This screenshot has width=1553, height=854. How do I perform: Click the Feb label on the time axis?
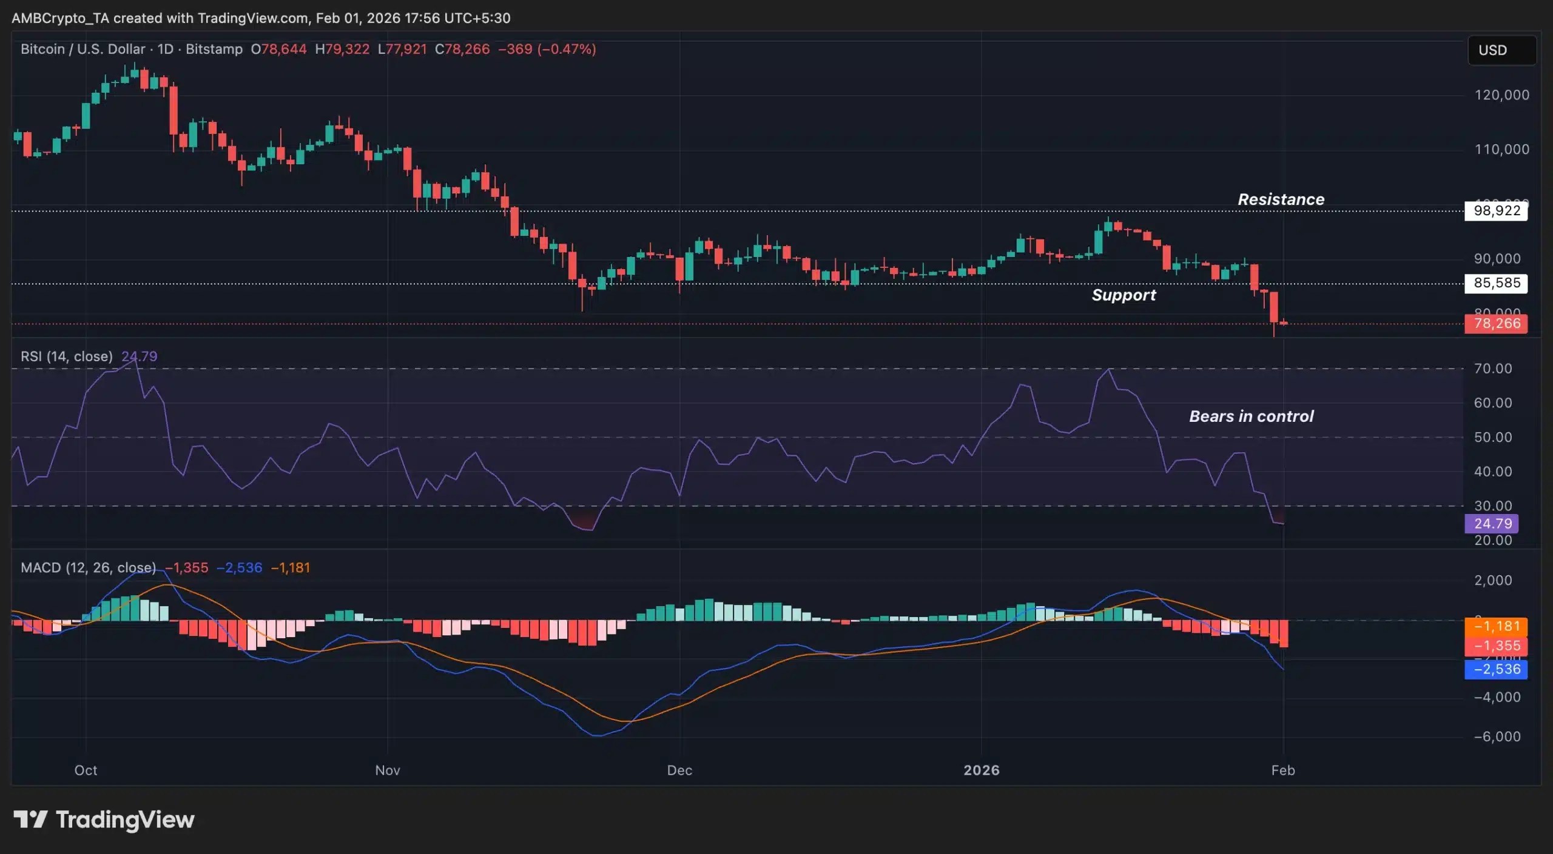pyautogui.click(x=1284, y=770)
